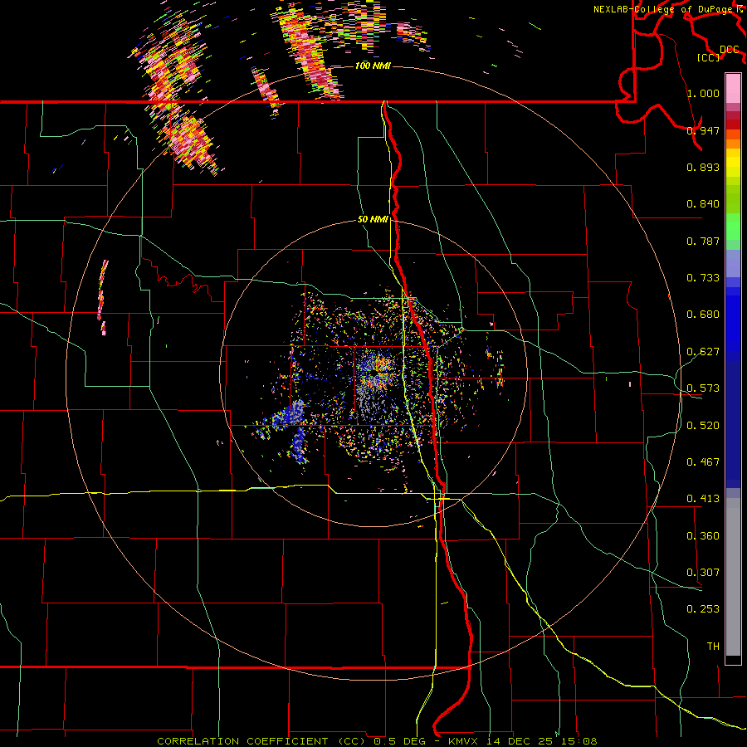Click the 0.253 scale value
This screenshot has height=747, width=747.
(x=703, y=609)
